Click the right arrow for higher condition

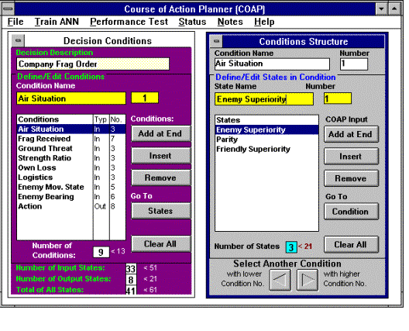308,280
